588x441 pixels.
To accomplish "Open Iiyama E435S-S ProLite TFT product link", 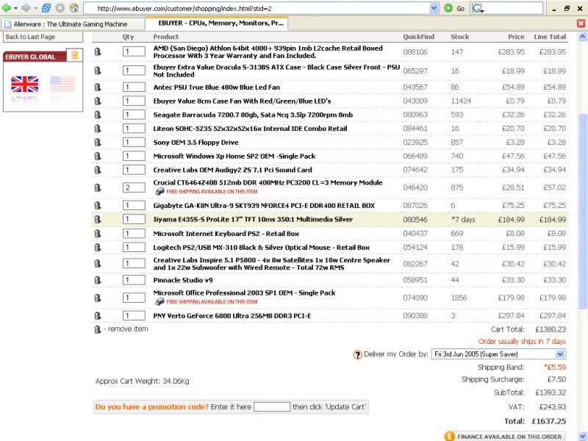I will tap(253, 219).
